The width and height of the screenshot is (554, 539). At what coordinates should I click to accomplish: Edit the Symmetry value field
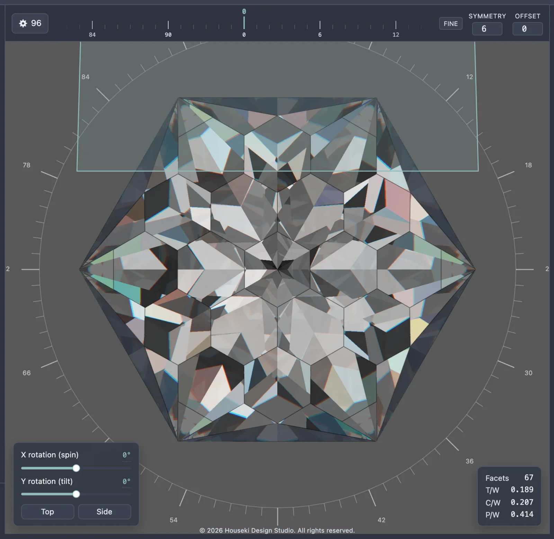487,29
